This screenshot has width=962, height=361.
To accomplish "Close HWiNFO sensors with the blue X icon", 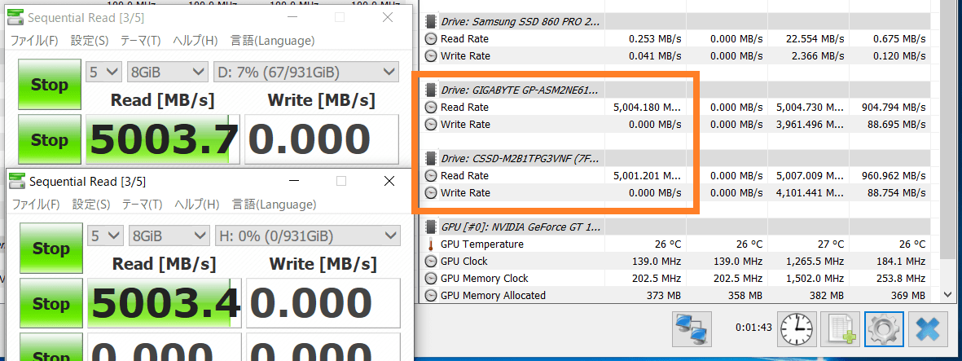I will tap(928, 330).
